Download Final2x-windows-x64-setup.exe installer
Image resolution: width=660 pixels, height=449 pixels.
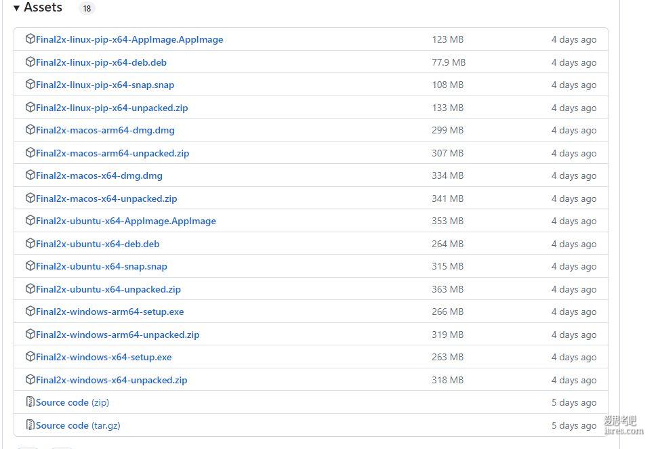click(x=104, y=358)
